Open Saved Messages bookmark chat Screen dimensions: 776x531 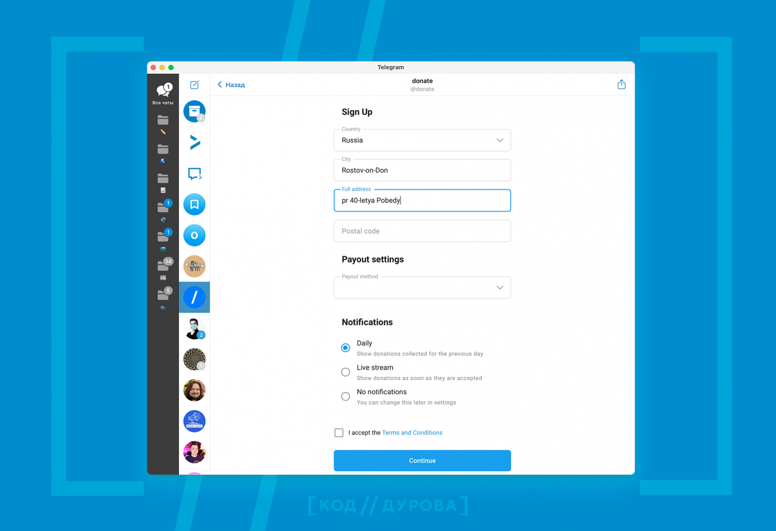tap(194, 205)
